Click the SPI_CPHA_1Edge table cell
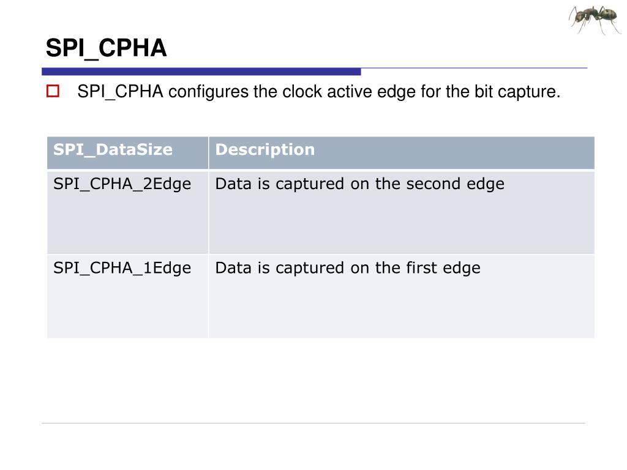 (x=127, y=297)
